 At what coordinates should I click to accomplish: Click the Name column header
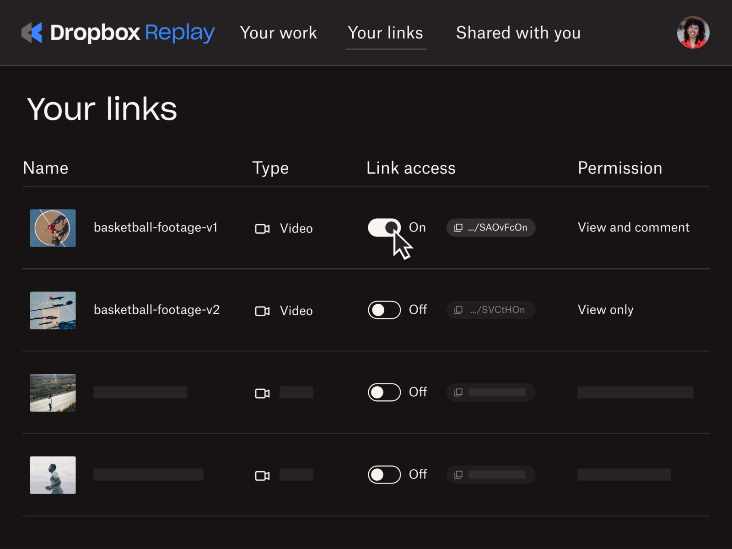pyautogui.click(x=46, y=168)
